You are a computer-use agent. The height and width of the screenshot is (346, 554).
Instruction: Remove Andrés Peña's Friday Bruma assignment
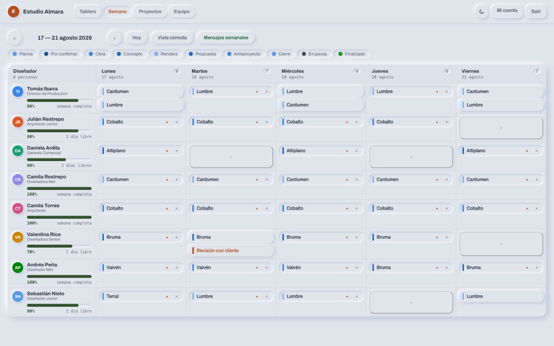click(x=536, y=268)
